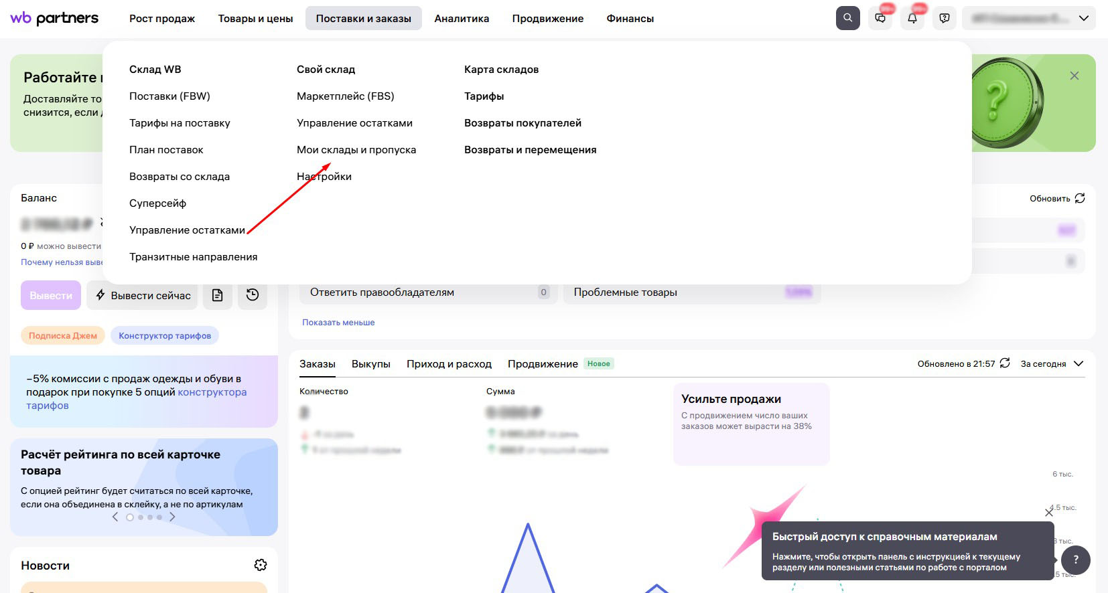Switch to Приход и расход tab

pyautogui.click(x=449, y=364)
